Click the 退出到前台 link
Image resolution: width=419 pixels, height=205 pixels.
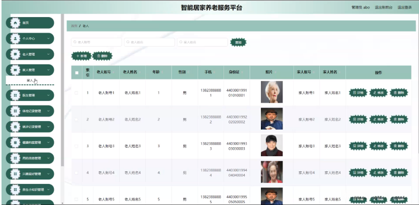coord(383,8)
